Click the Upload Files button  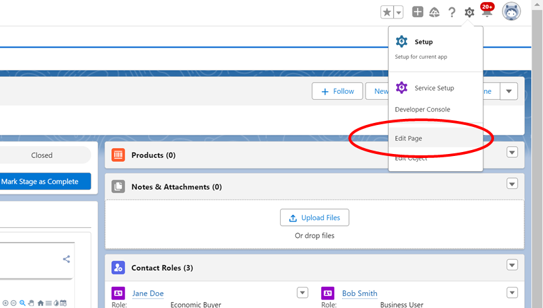point(315,217)
